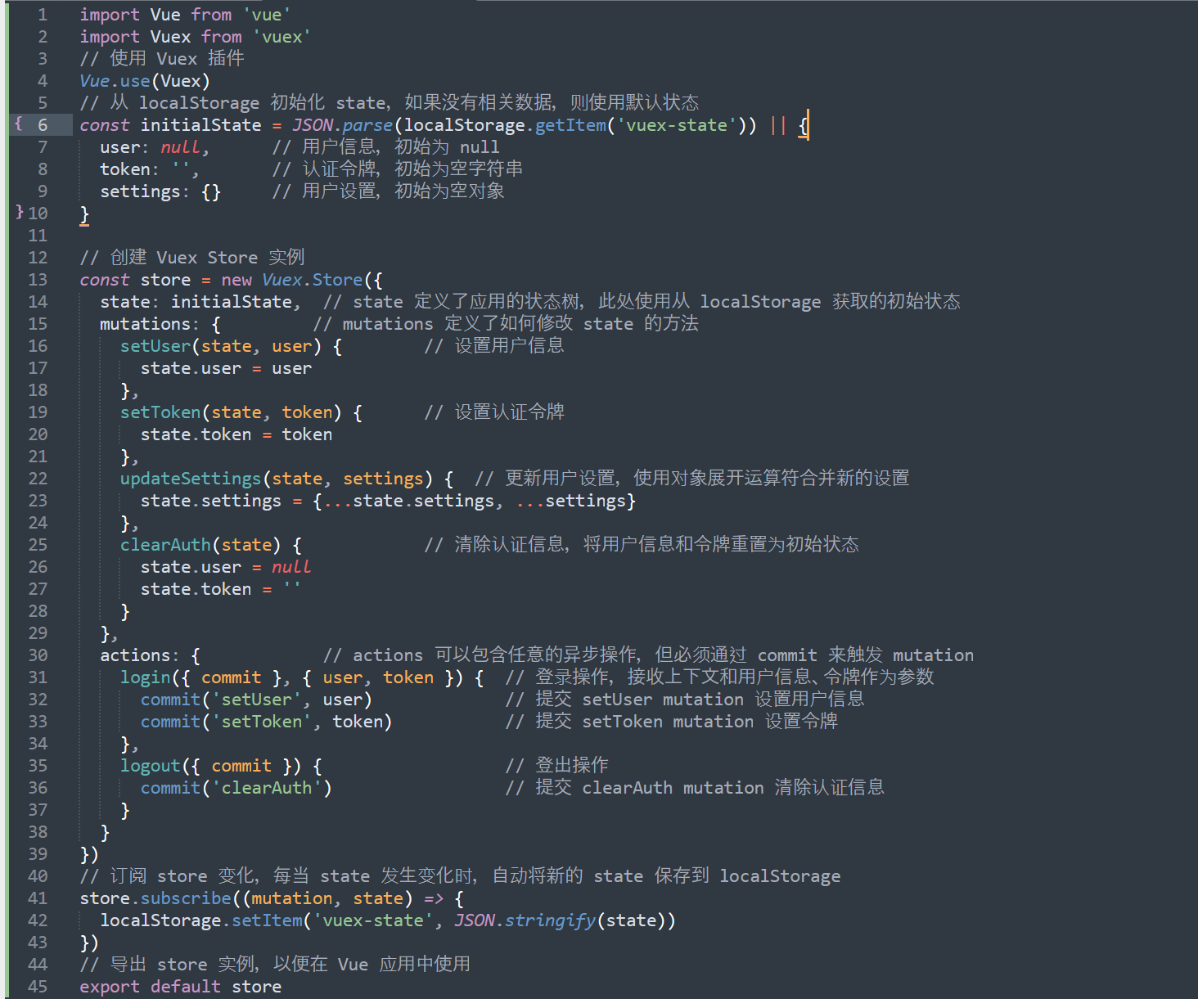Click the "actions" key on line 30
1198x999 pixels.
[x=135, y=655]
